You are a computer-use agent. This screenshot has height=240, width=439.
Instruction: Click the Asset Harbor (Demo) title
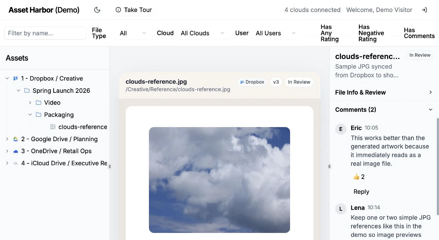44,10
